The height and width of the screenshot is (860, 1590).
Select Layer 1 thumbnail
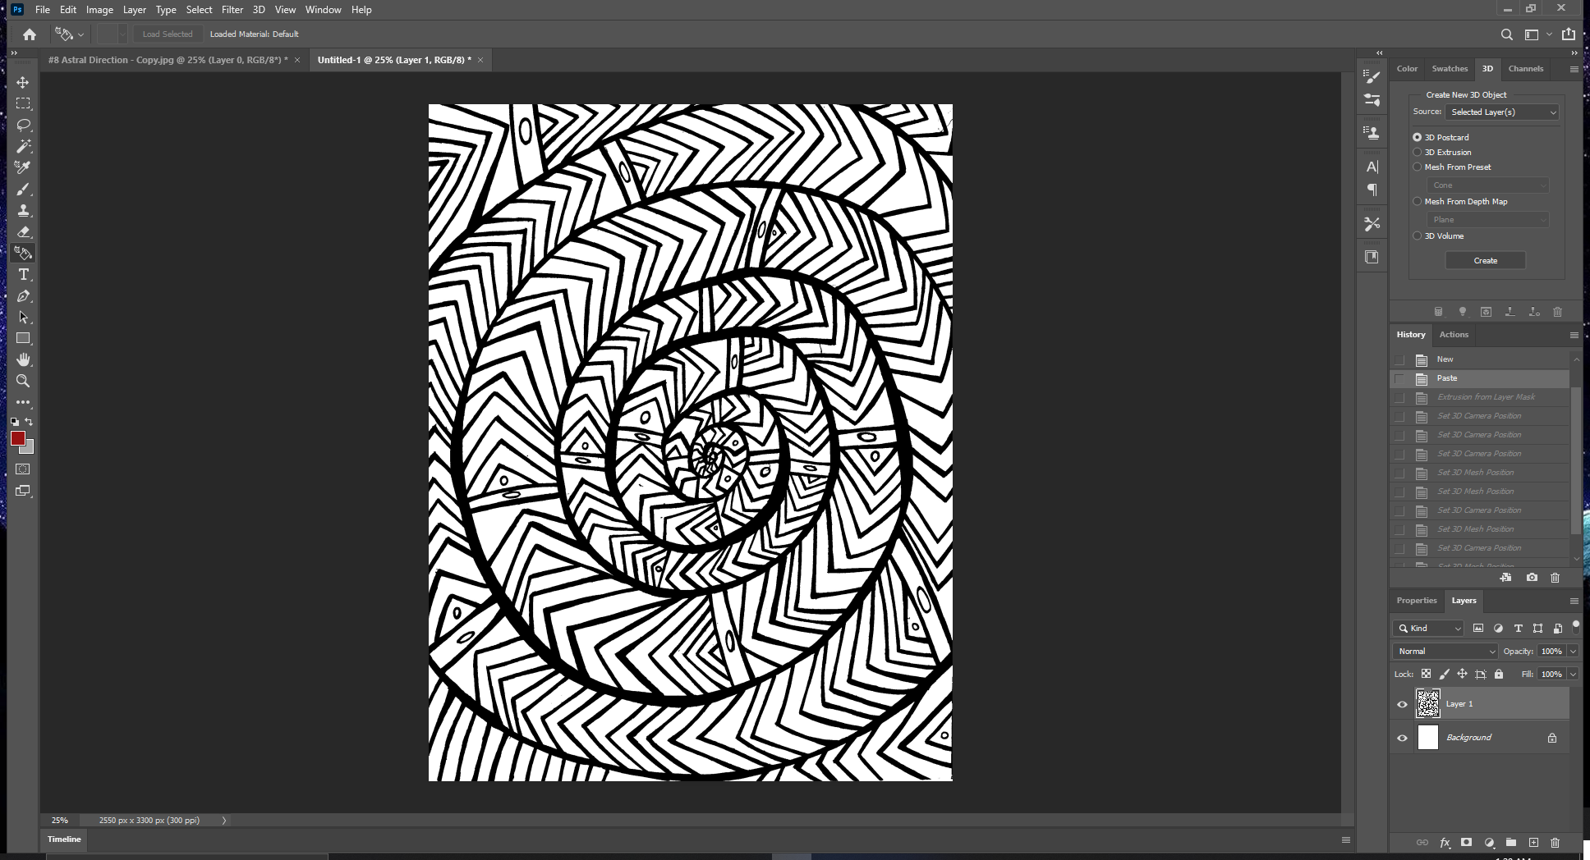(x=1428, y=704)
